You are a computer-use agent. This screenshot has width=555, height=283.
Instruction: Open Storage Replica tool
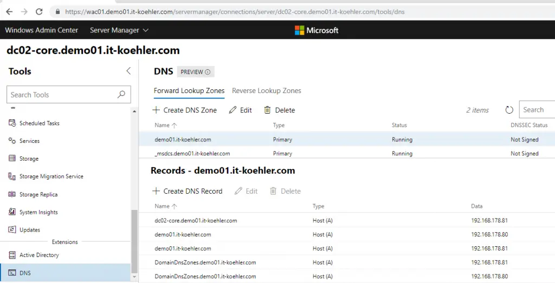[x=38, y=195]
